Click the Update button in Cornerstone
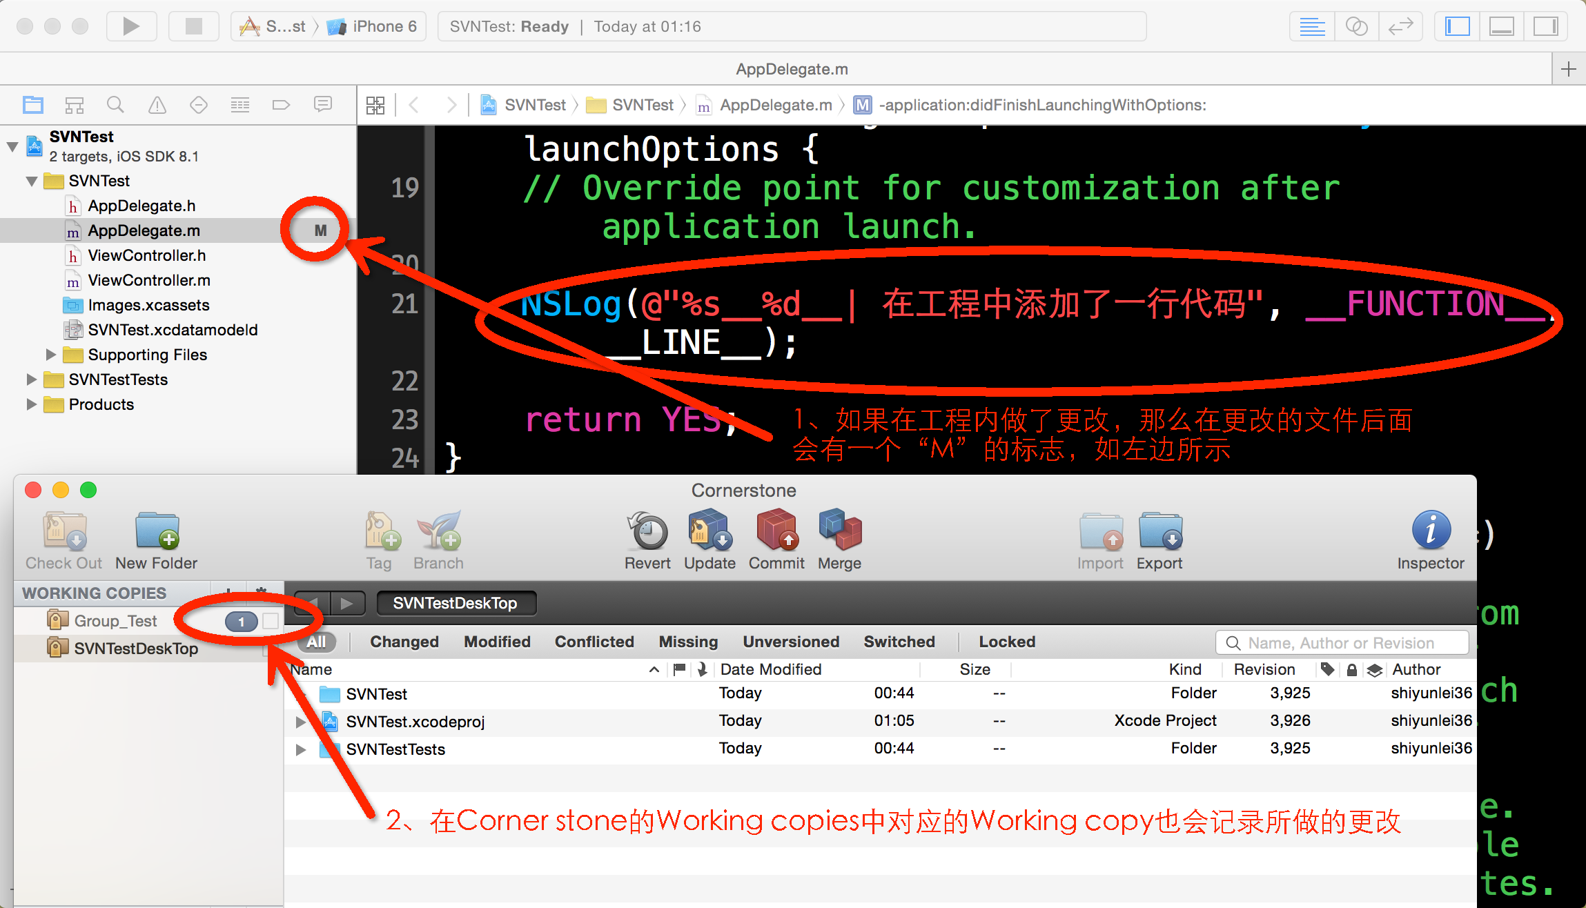1586x908 pixels. 709,541
